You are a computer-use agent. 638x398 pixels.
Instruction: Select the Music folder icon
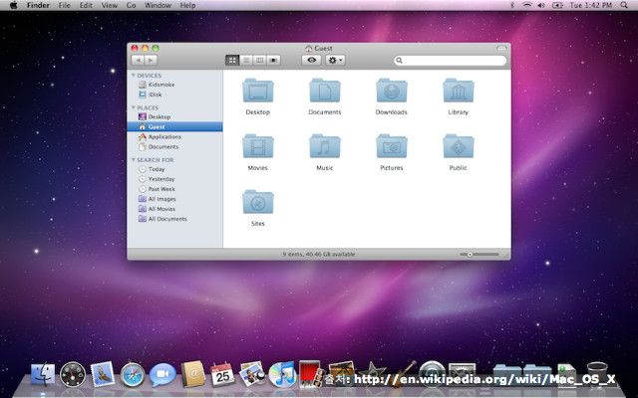click(325, 146)
